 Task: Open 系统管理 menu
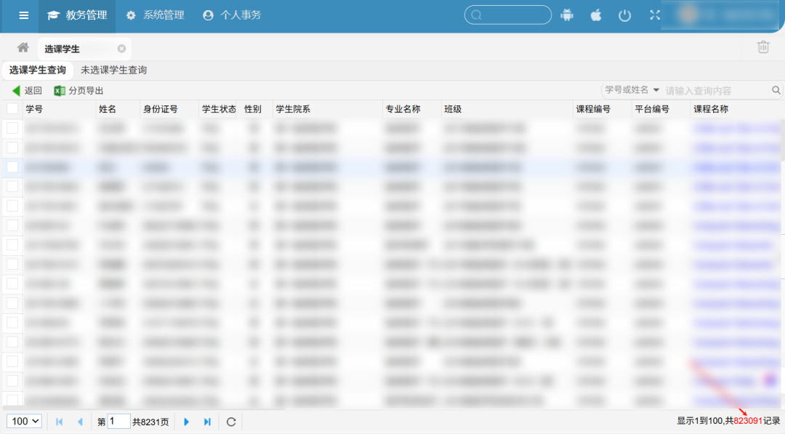click(156, 15)
